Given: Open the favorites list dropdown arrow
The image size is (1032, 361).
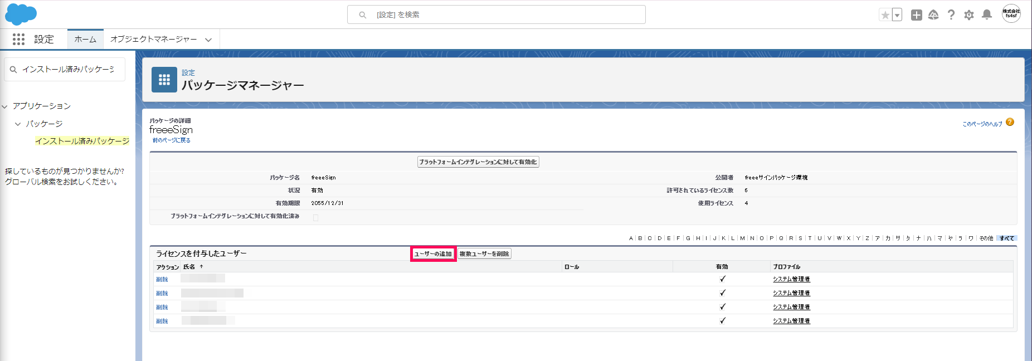Looking at the screenshot, I should (897, 15).
